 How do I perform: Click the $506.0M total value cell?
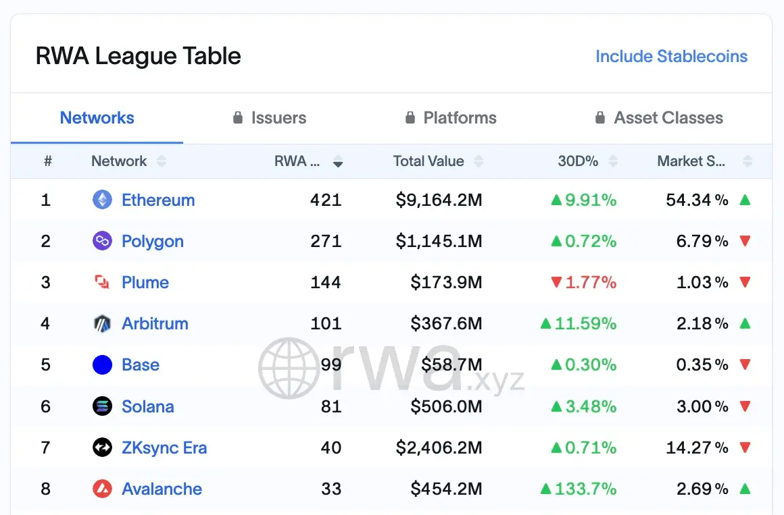coord(446,406)
